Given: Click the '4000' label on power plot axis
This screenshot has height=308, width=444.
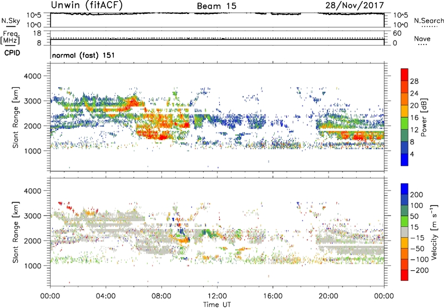Looking at the screenshot, I should [32, 76].
